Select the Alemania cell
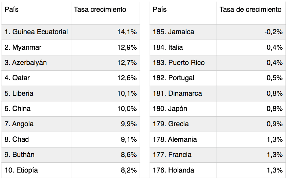 [183, 139]
